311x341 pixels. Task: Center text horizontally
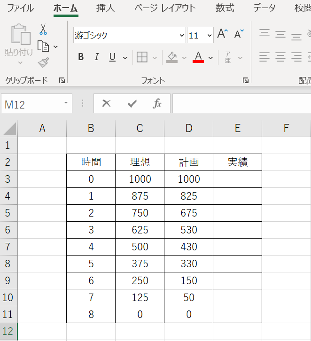point(280,57)
